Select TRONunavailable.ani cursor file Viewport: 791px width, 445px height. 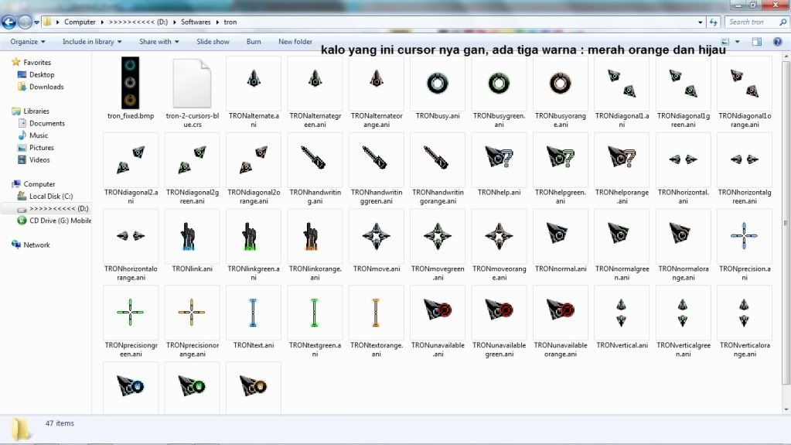438,312
